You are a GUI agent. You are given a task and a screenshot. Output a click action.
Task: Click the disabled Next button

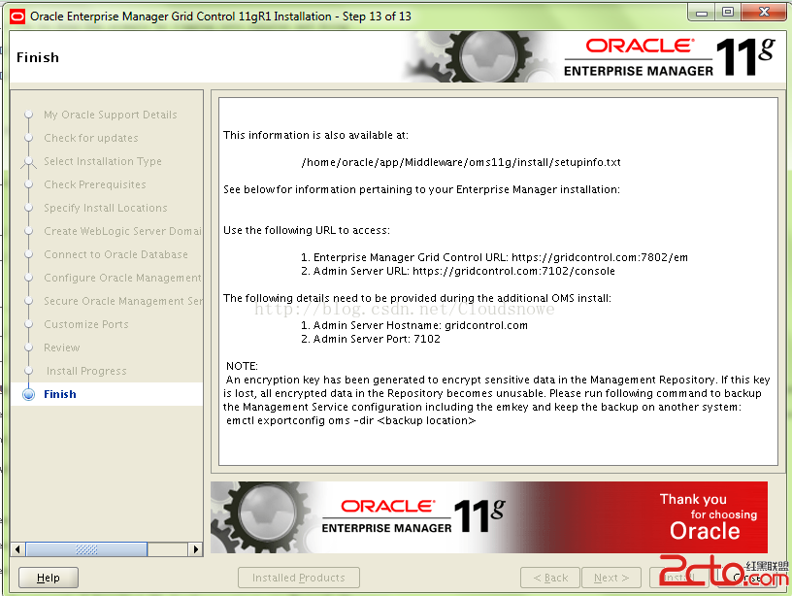point(611,578)
